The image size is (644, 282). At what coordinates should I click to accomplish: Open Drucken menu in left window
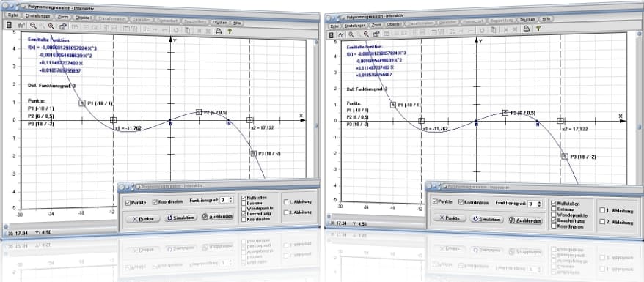219,22
